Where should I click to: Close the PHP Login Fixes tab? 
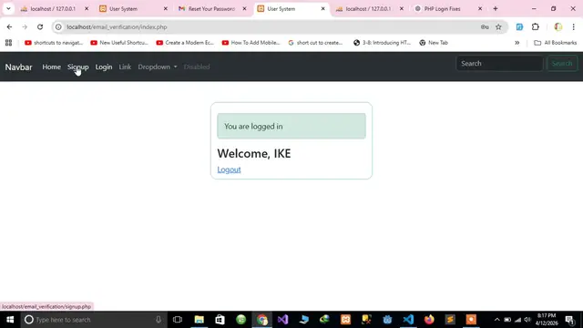click(x=480, y=8)
